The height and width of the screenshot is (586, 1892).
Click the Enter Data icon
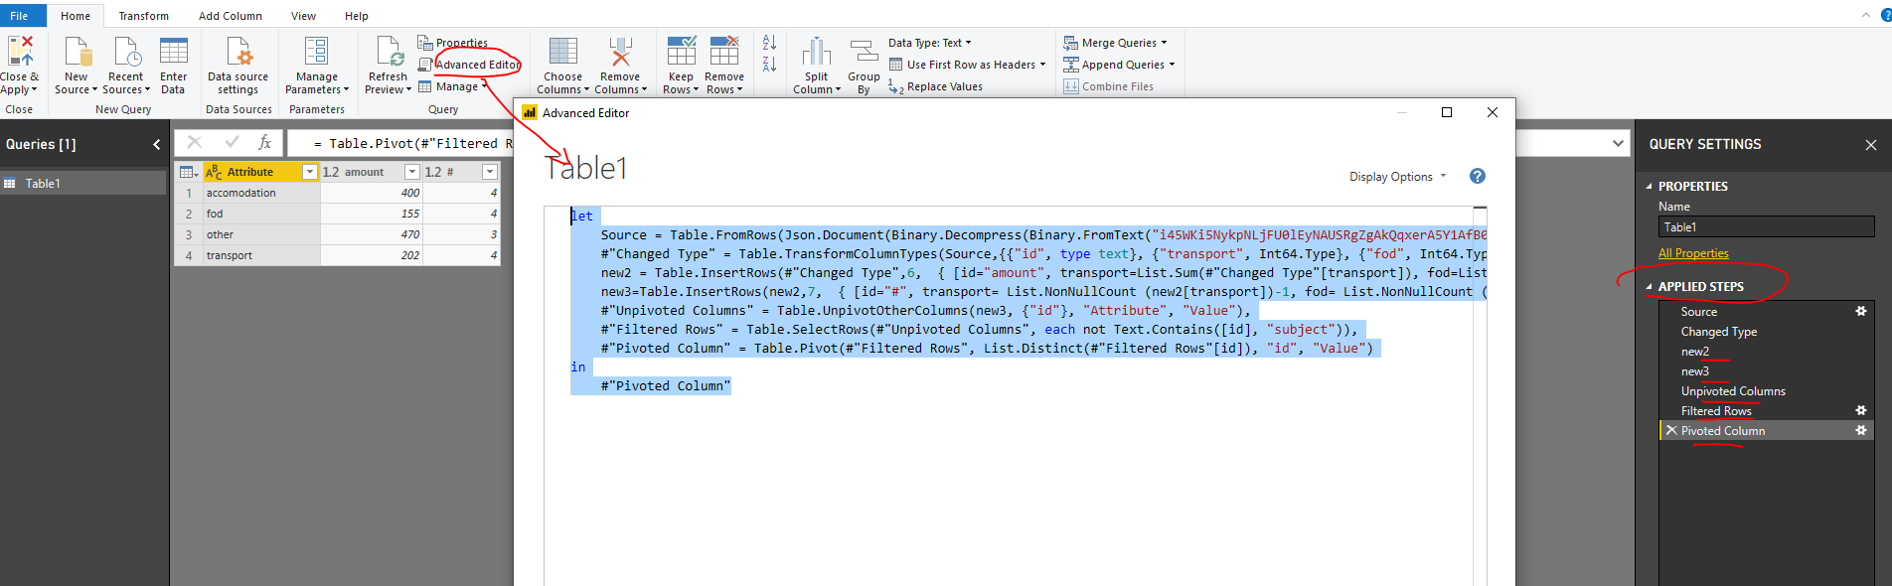[174, 52]
